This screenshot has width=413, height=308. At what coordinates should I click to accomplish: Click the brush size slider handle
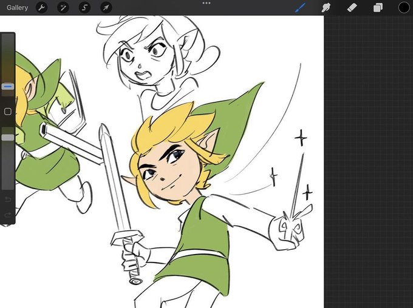(8, 87)
